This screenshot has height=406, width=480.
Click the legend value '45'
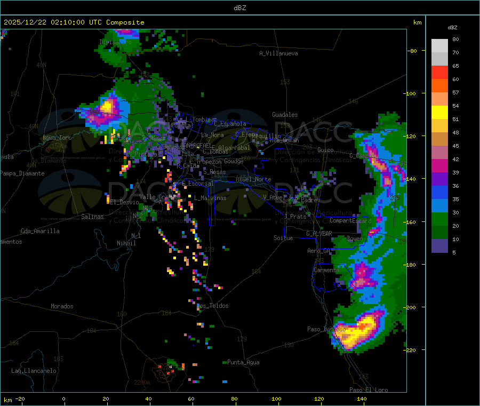(x=455, y=146)
